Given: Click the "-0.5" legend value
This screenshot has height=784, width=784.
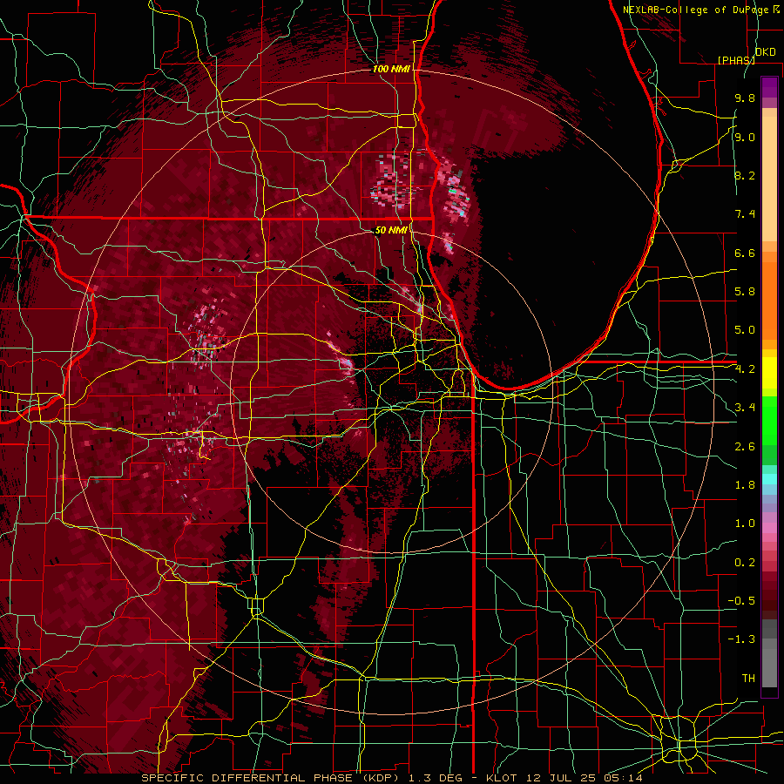Looking at the screenshot, I should pos(741,601).
